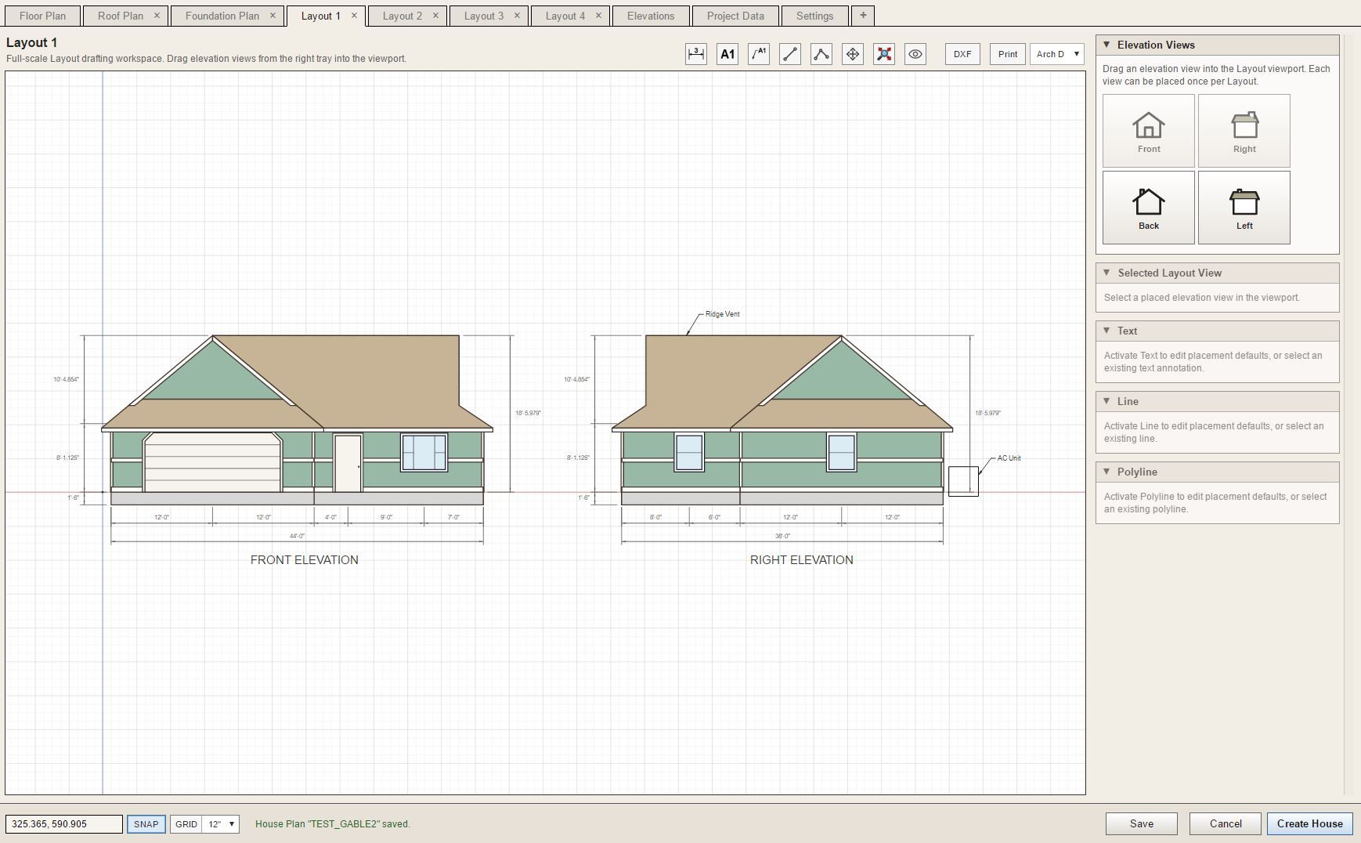Close the Roof Plan tab

coord(157,16)
